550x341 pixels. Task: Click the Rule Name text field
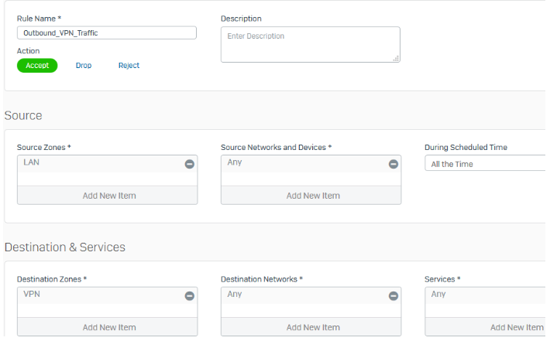click(x=107, y=33)
